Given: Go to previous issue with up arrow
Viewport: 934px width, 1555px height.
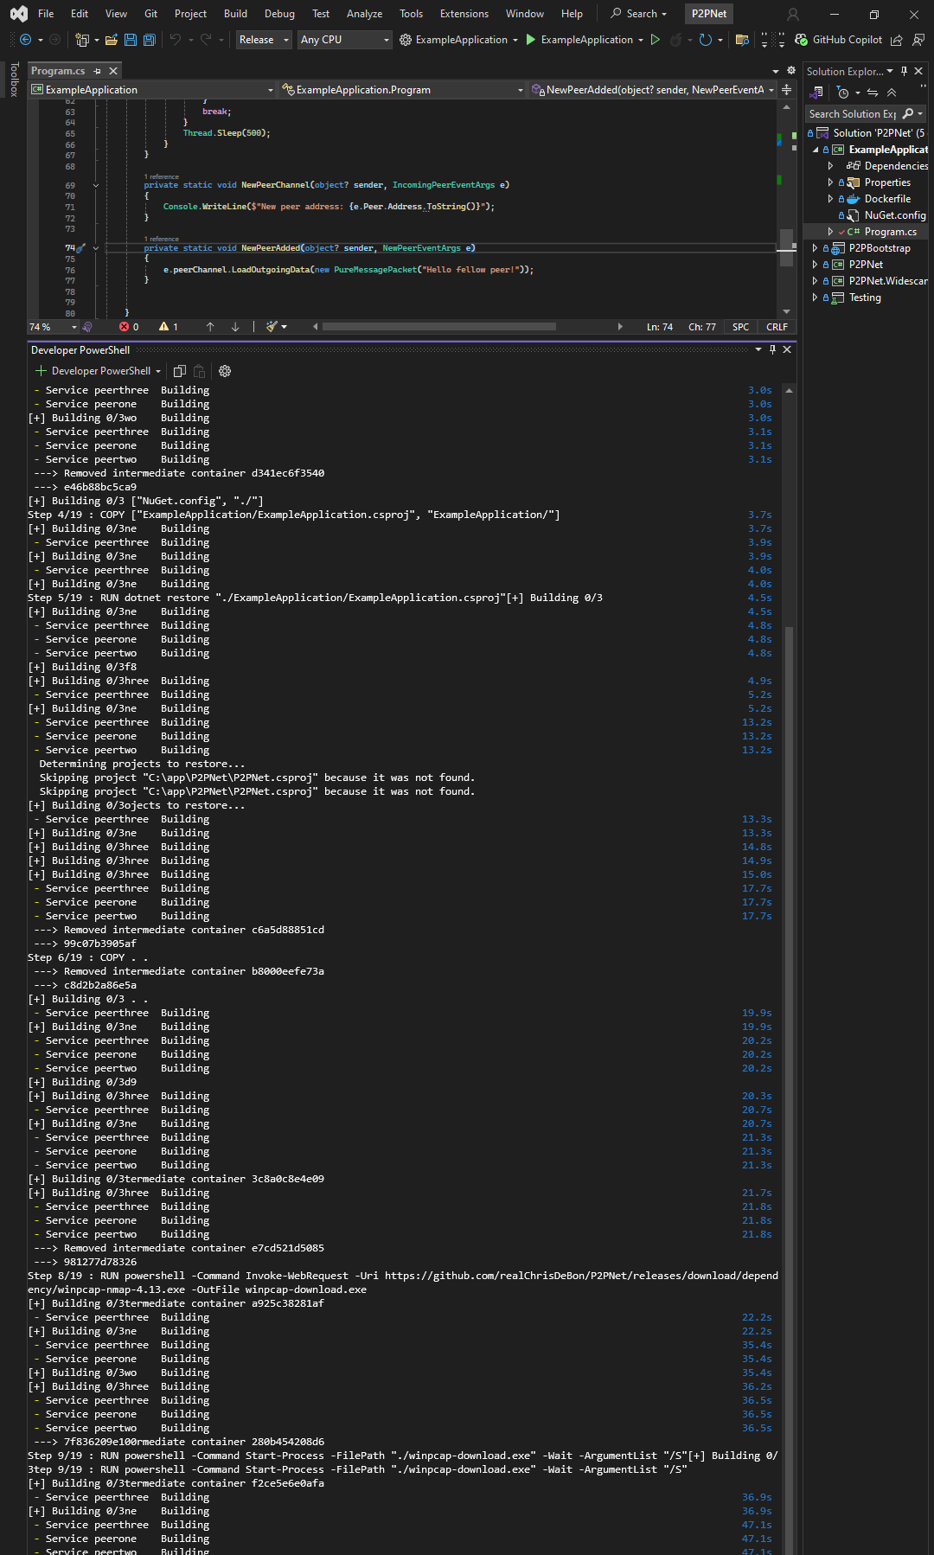Looking at the screenshot, I should (x=210, y=327).
